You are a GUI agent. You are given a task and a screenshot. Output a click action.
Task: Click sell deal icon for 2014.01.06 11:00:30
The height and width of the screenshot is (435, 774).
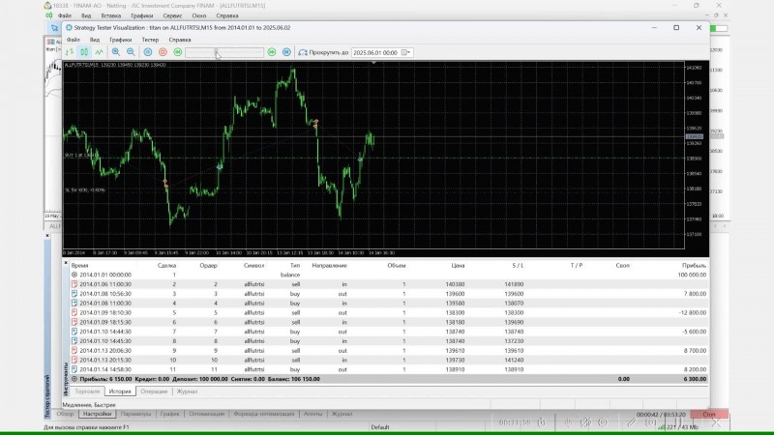tap(74, 284)
